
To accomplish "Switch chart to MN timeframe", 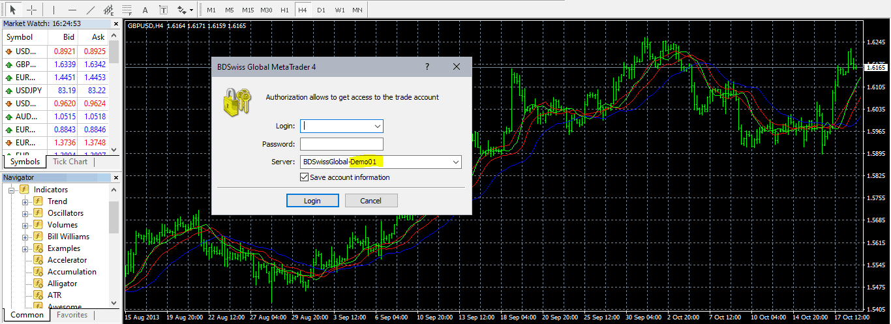I will [x=357, y=10].
